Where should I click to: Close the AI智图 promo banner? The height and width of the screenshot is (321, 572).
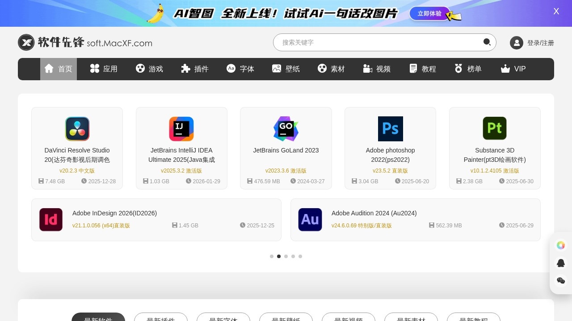556,11
